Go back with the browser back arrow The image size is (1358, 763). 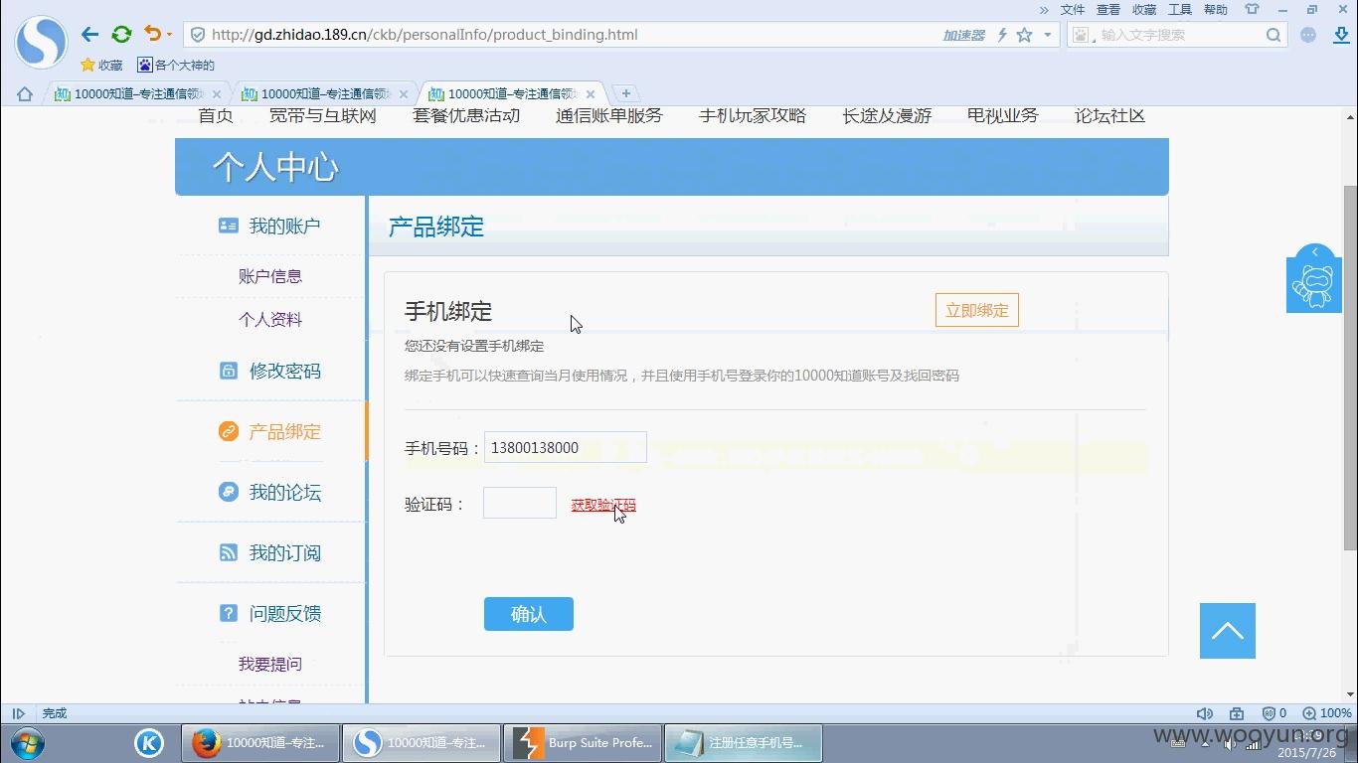89,35
